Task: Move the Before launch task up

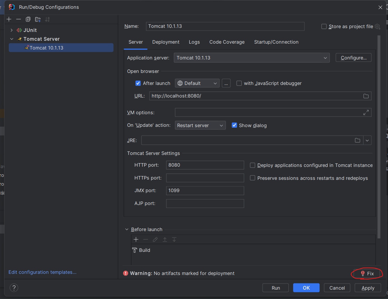Action: pos(165,240)
